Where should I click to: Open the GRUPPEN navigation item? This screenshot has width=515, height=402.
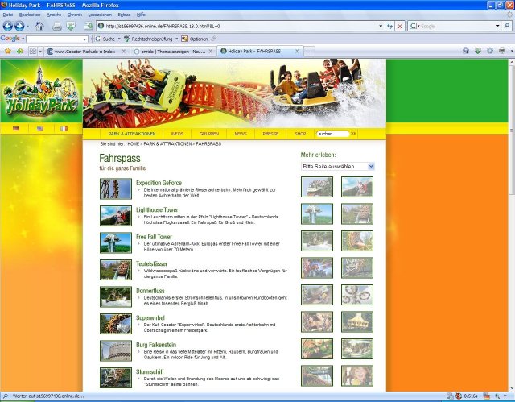(x=209, y=134)
